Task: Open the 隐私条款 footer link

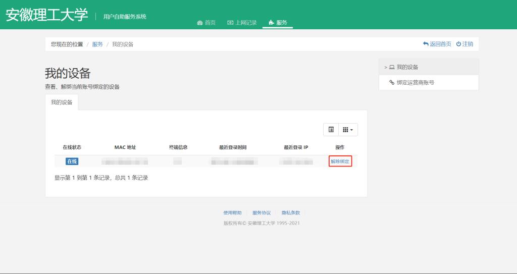Action: [x=291, y=213]
